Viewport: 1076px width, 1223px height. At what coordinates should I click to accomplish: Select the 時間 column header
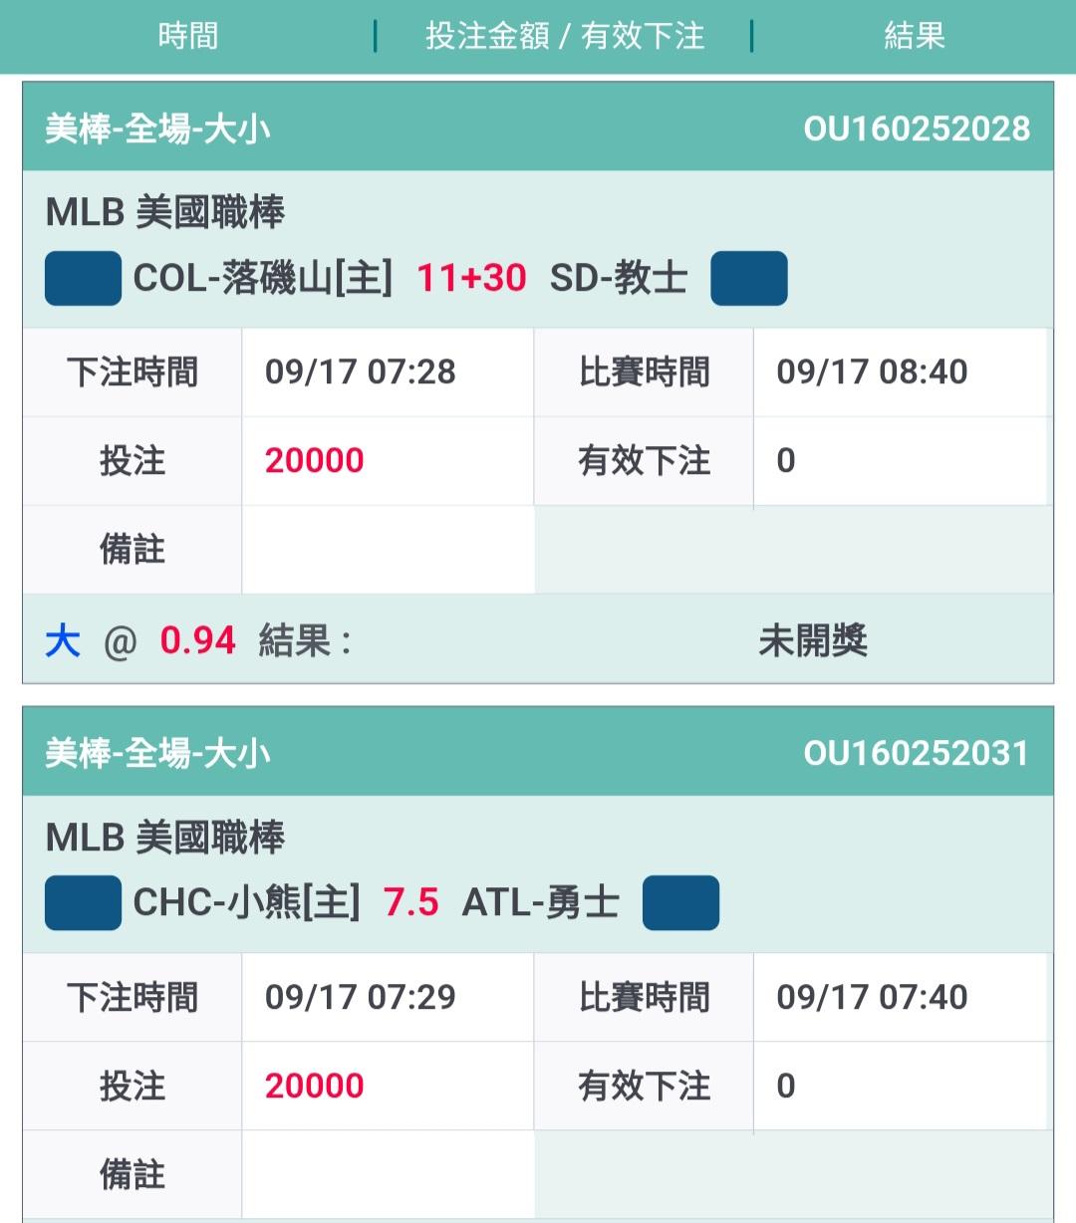pyautogui.click(x=187, y=36)
